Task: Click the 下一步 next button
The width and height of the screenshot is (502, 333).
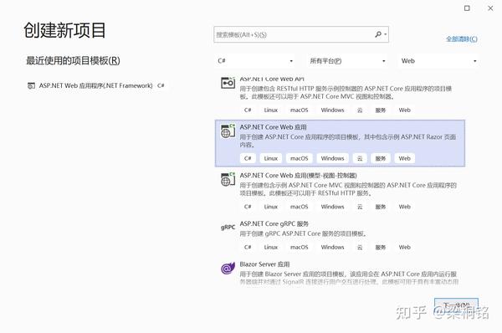Action: [456, 305]
